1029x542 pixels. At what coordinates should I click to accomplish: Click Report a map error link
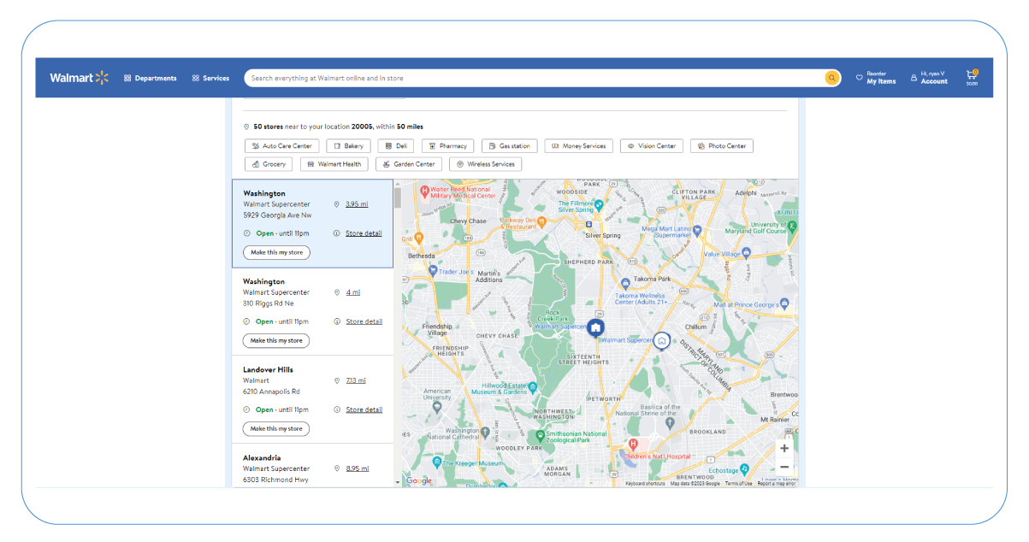click(777, 484)
